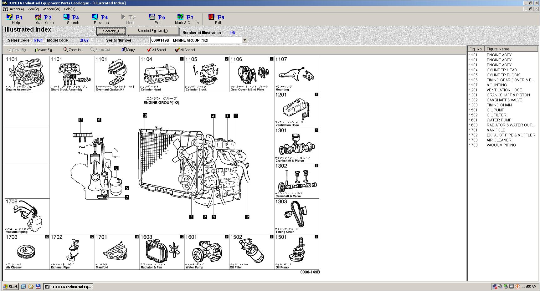Viewport: 540px width, 291px height.
Task: Select the 1502 Oil Filter thumbnail
Action: point(252,252)
